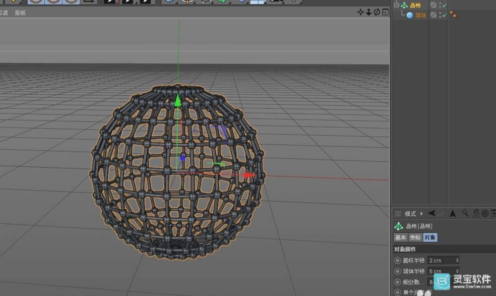Toggle the green enable checkmark for 晶格
The image size is (496, 296).
[444, 5]
